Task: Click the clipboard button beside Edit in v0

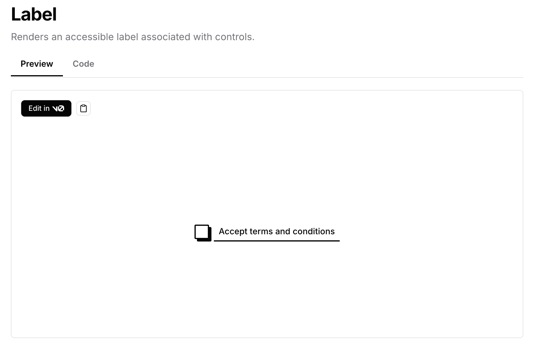Action: point(83,108)
